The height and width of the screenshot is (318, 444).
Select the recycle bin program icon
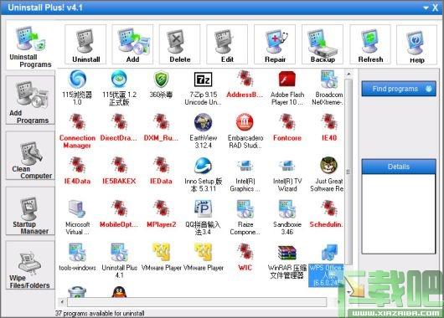(x=77, y=292)
